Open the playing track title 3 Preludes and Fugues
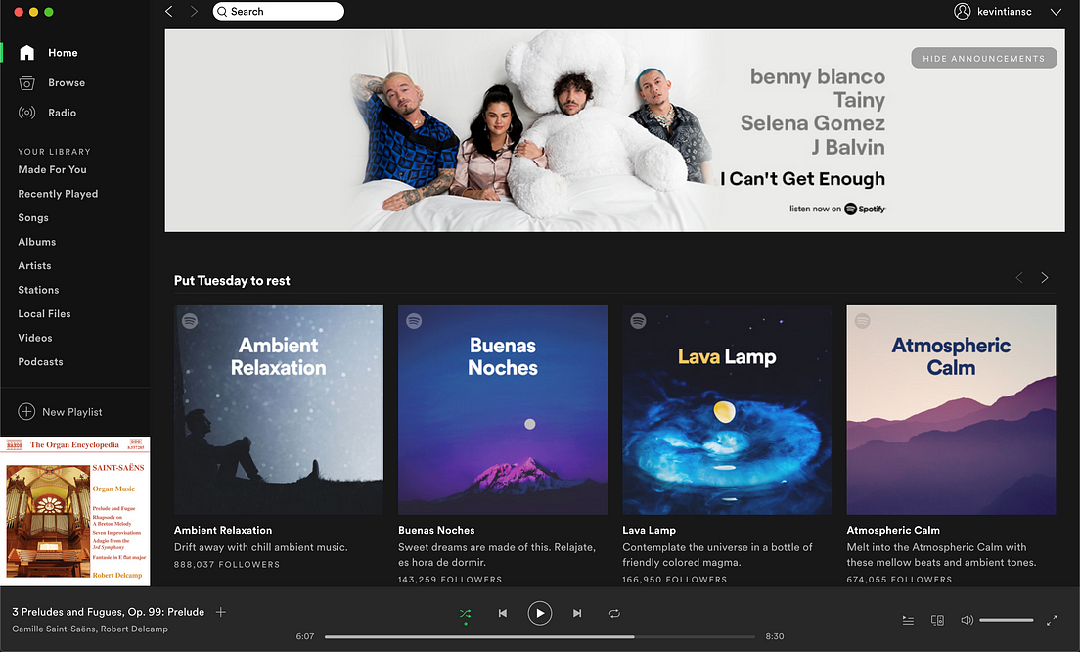This screenshot has width=1080, height=652. 109,612
